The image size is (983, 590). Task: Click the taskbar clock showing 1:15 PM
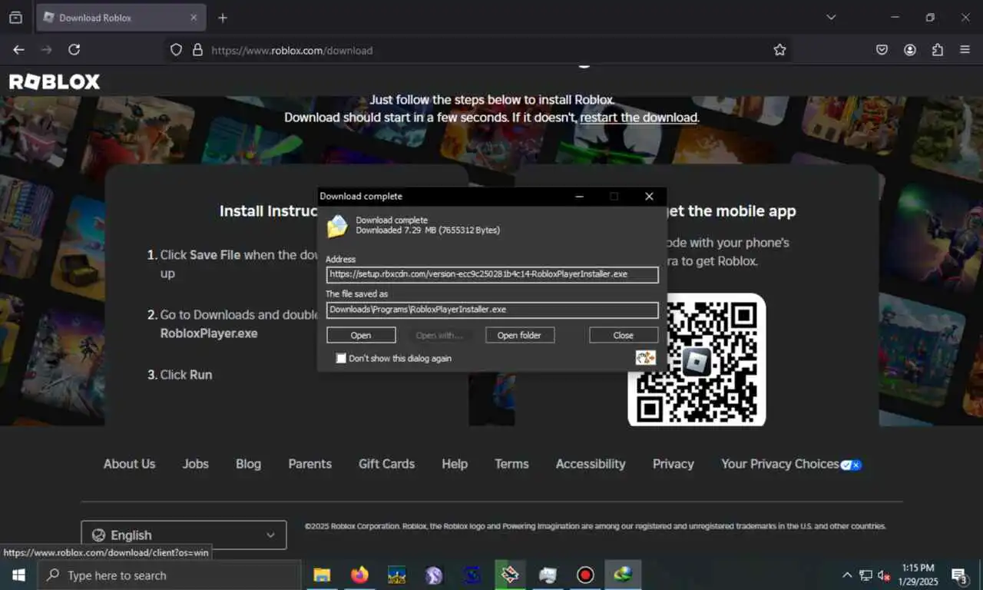(x=918, y=575)
